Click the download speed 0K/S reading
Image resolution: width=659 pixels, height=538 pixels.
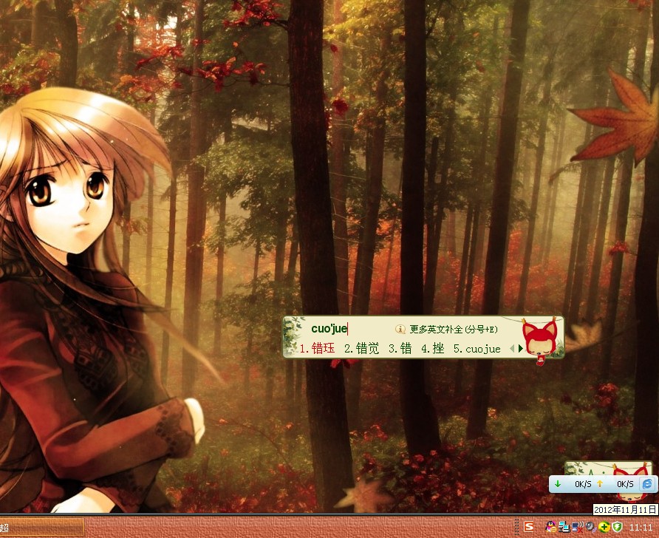[583, 484]
